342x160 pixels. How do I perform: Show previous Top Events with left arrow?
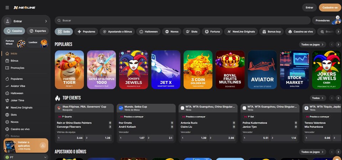point(332,98)
